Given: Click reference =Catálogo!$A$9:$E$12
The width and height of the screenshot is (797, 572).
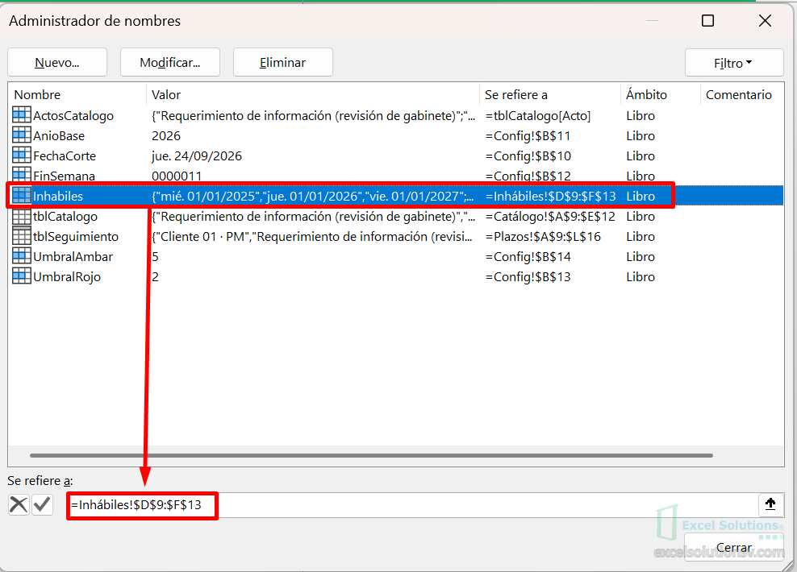Looking at the screenshot, I should pyautogui.click(x=550, y=216).
